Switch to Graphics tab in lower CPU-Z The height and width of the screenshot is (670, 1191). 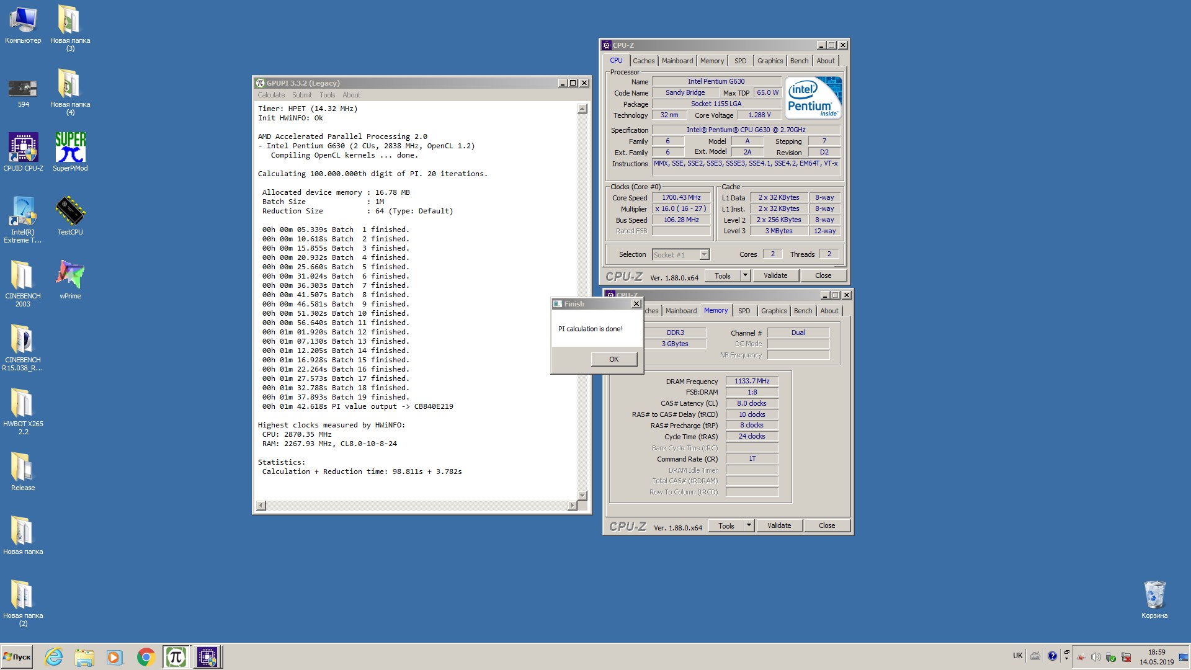tap(774, 311)
